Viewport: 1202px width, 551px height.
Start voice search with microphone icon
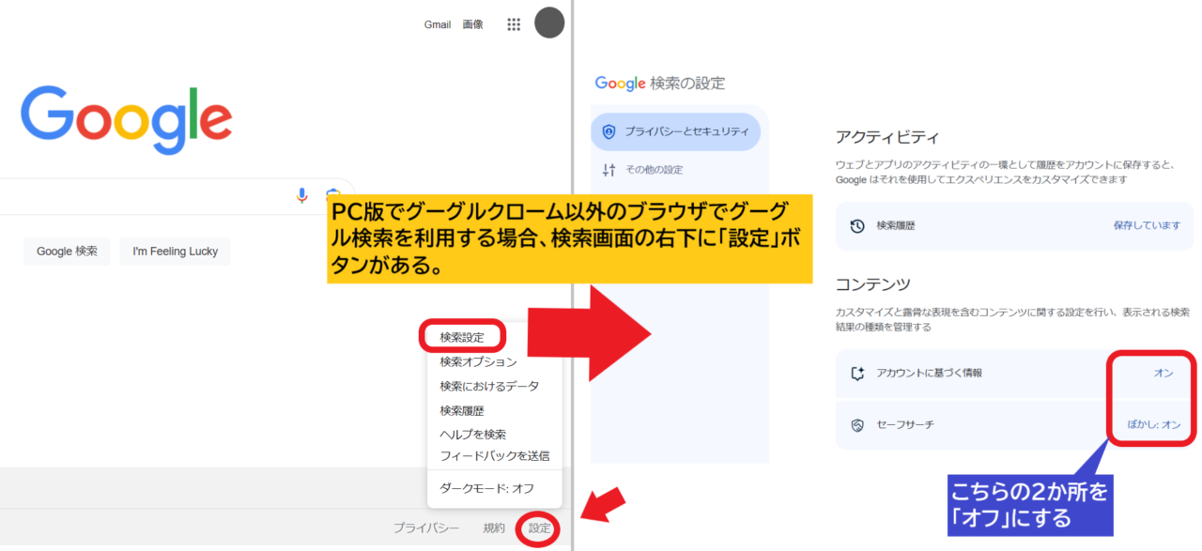[301, 195]
